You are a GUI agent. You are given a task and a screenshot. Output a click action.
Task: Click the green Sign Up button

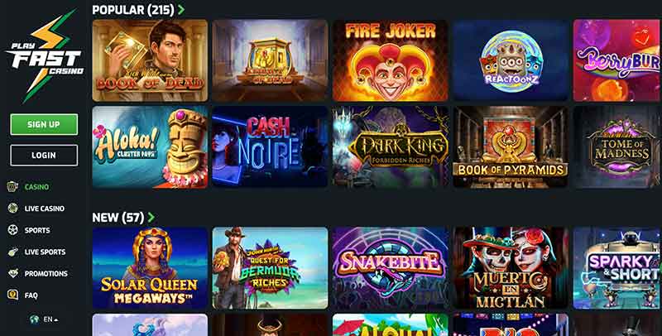click(44, 124)
